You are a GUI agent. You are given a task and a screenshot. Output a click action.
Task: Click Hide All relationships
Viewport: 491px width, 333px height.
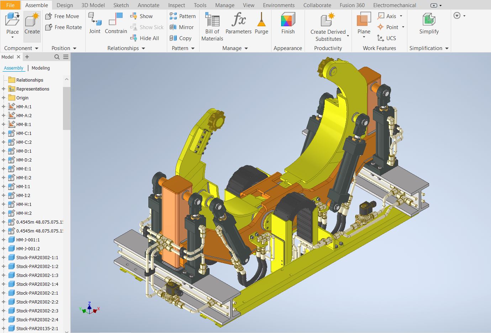[x=144, y=38]
